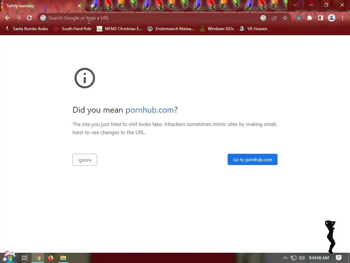
Task: Click the Google icon inside the address bar
Action: tap(43, 18)
